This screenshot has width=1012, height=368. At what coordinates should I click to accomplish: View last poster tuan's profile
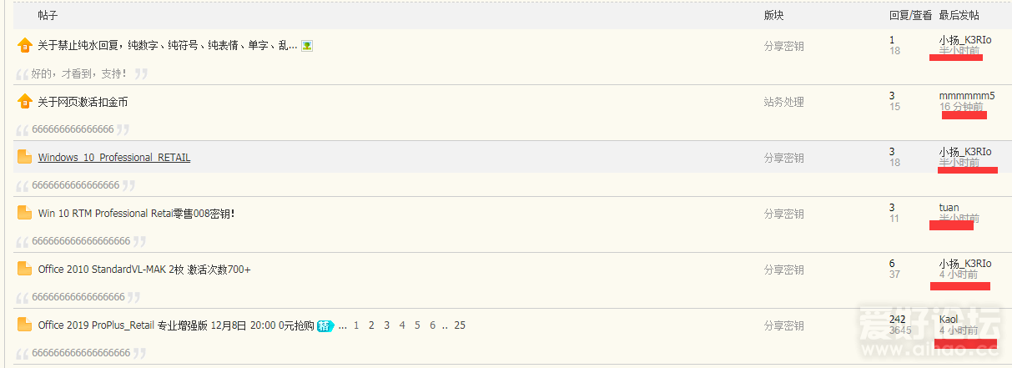coord(949,208)
